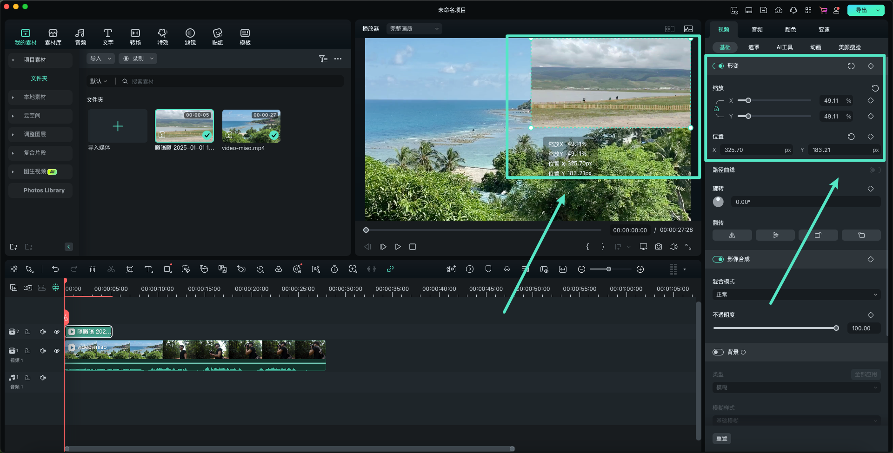Click the 导出 export button

tap(861, 10)
